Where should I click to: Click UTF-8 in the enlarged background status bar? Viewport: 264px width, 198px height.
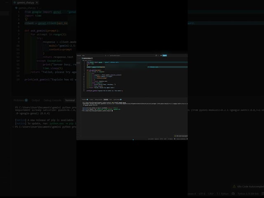coord(202,193)
